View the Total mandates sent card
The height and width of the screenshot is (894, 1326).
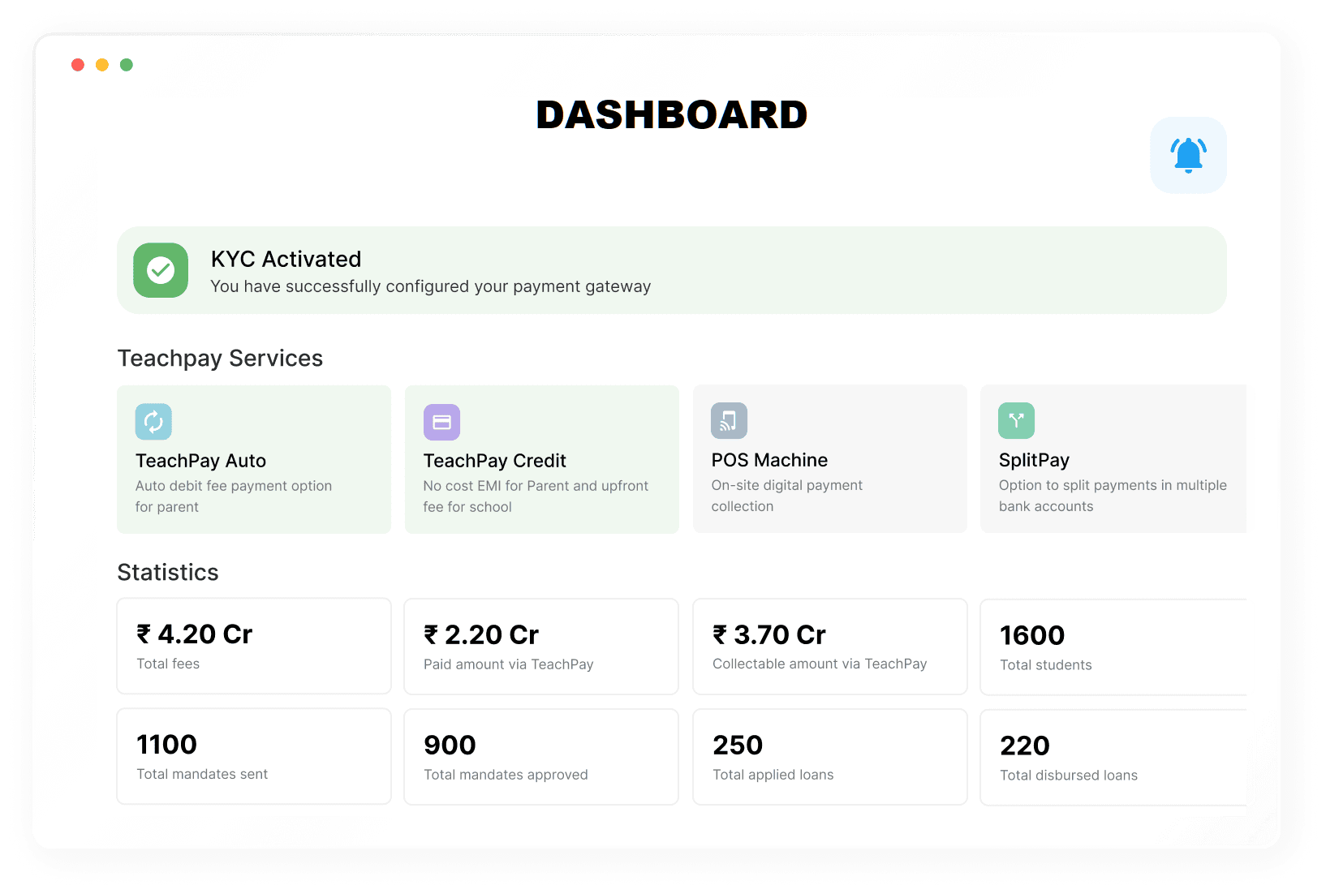(254, 757)
